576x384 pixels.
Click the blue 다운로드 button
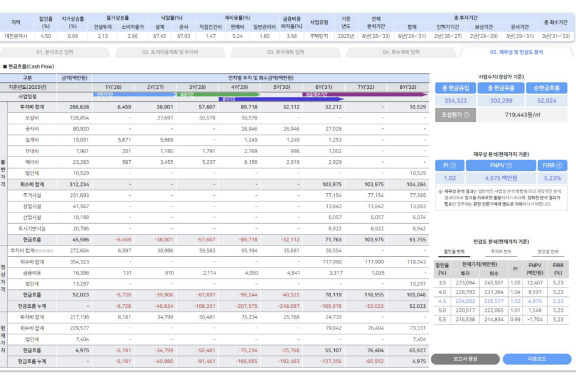tap(536, 359)
